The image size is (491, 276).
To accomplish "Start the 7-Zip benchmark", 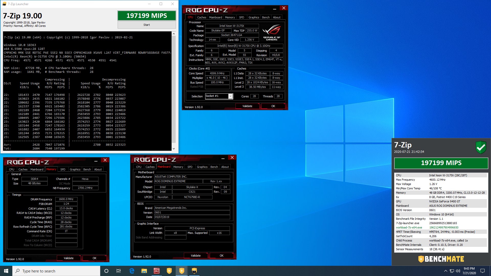I will (x=147, y=25).
